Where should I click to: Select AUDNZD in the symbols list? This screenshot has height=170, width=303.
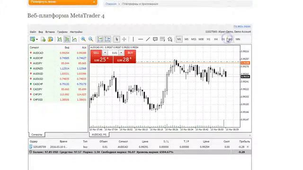point(58,68)
